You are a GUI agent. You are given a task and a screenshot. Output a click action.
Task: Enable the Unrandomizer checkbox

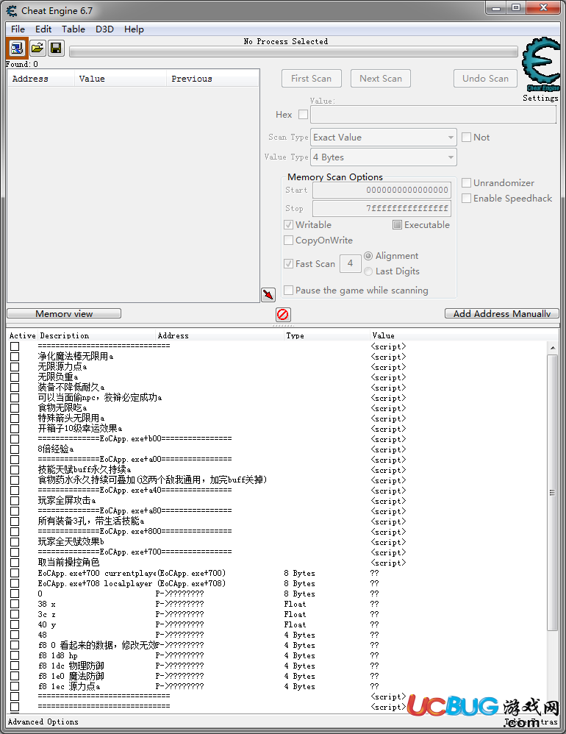466,182
